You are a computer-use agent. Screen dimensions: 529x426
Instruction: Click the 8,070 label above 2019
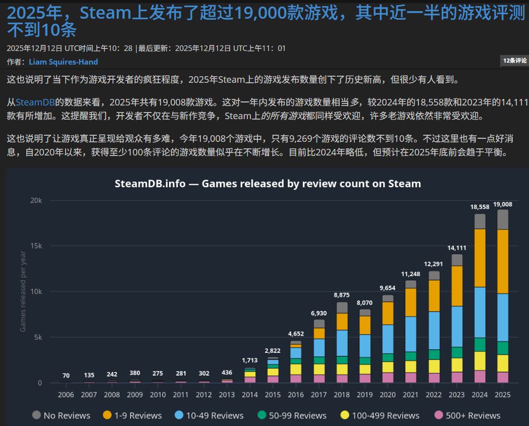click(365, 303)
